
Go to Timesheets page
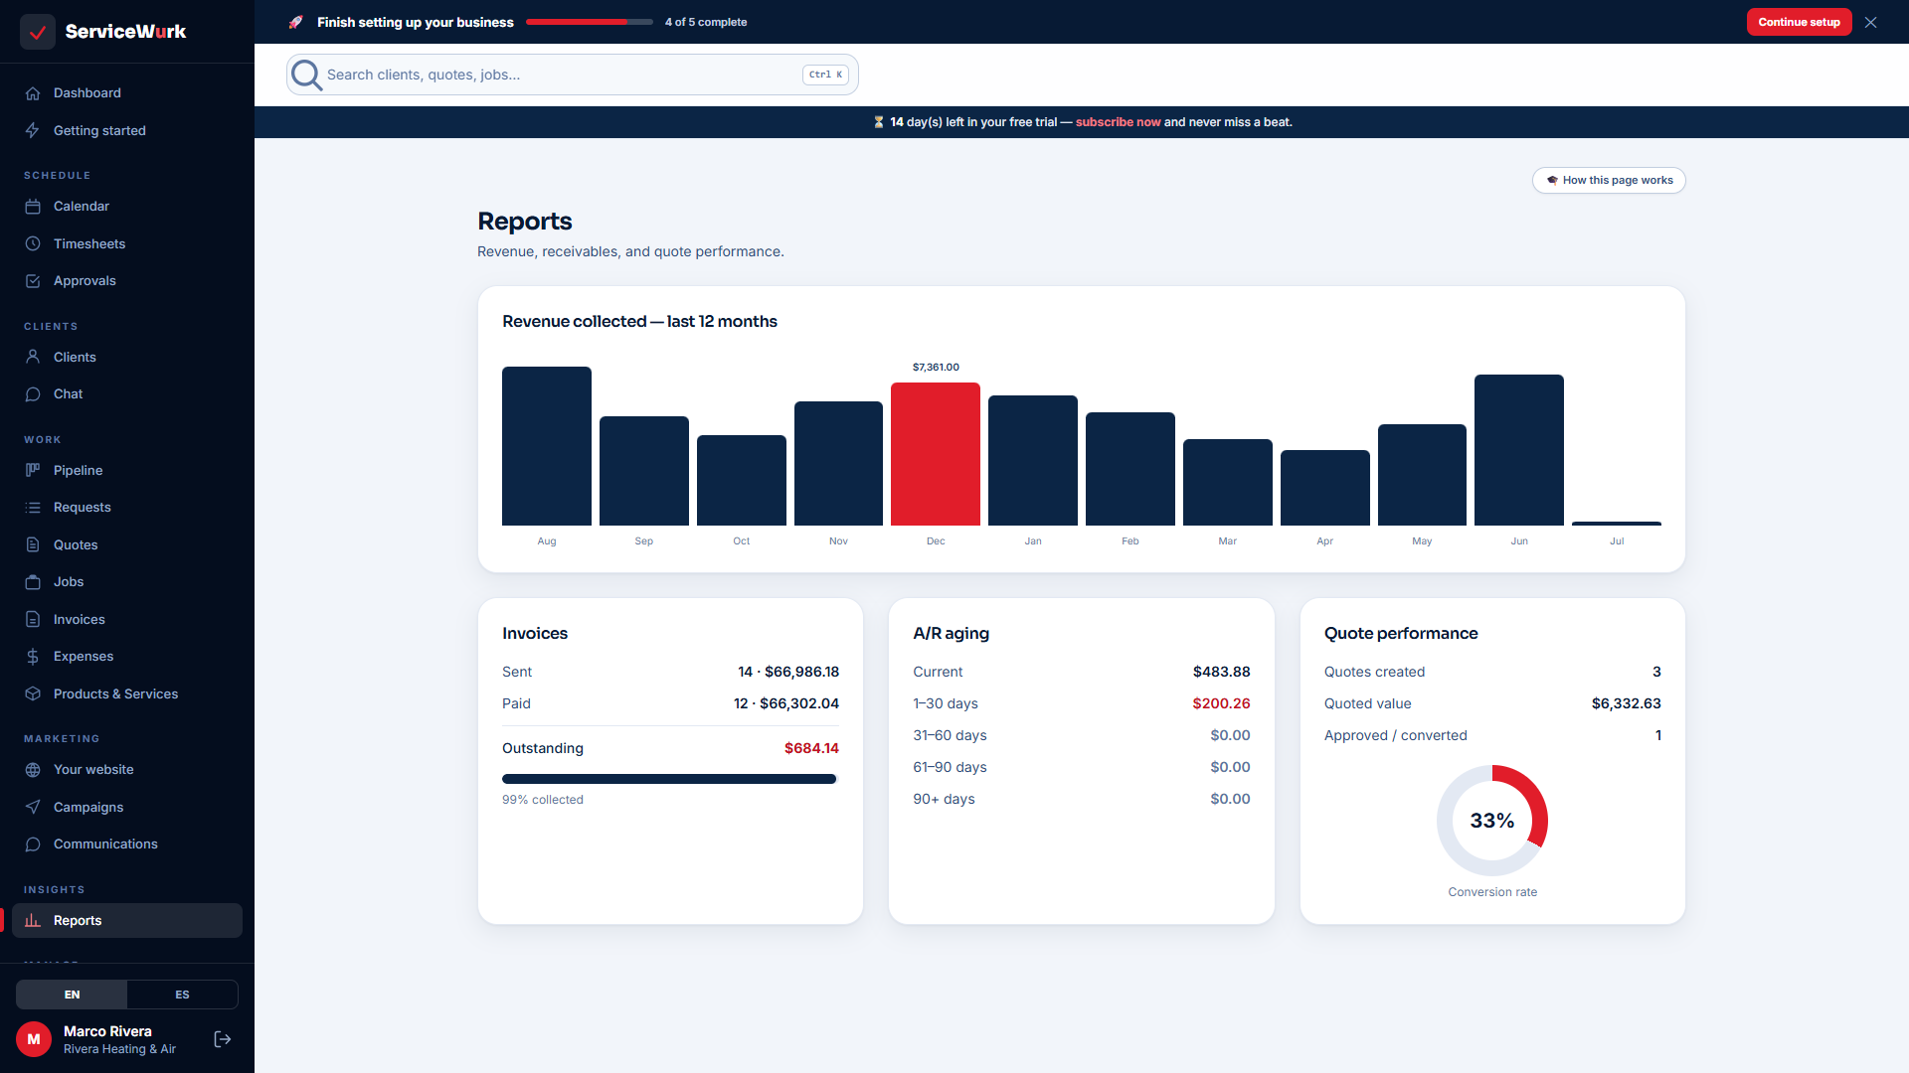click(127, 243)
